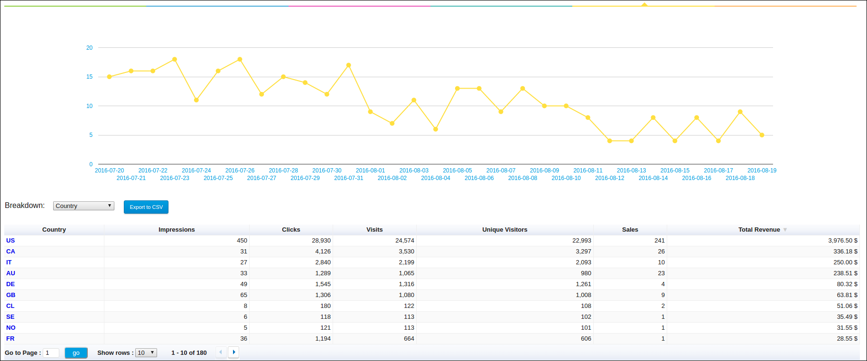This screenshot has width=867, height=361.
Task: Click the 2016-08-04 chart data point
Action: (x=436, y=129)
